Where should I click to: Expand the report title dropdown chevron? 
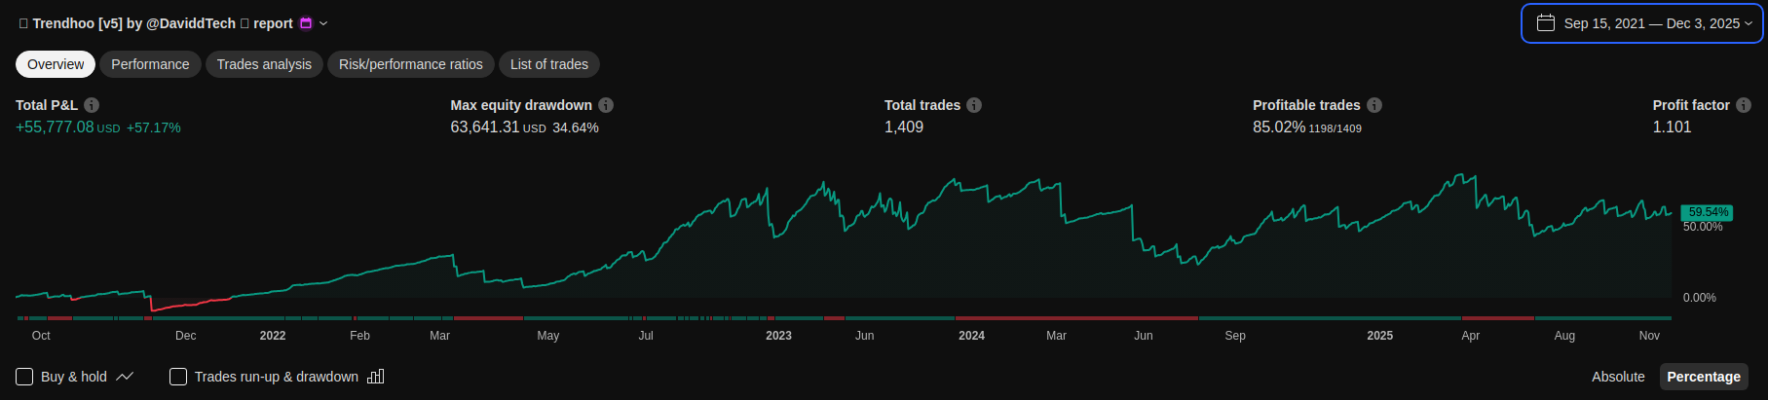click(x=324, y=23)
